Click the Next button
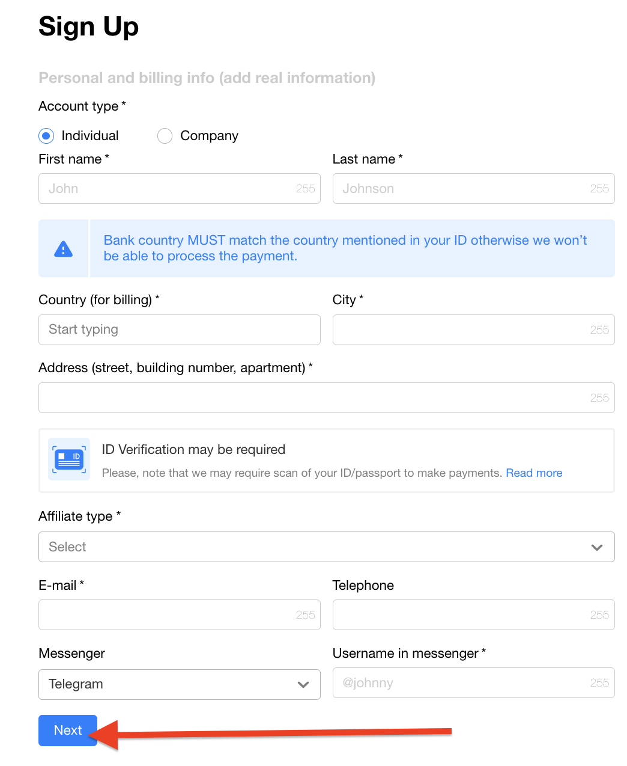Screen dimensions: 627x766 click(68, 731)
